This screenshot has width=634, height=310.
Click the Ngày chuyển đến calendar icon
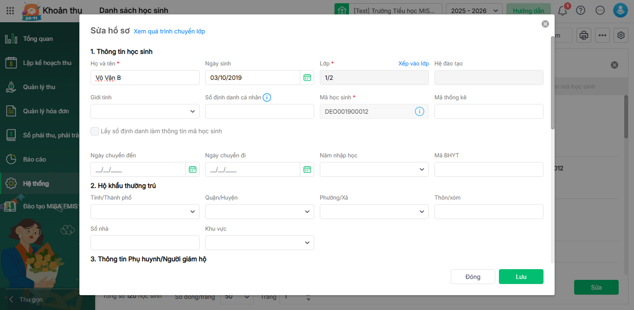193,169
